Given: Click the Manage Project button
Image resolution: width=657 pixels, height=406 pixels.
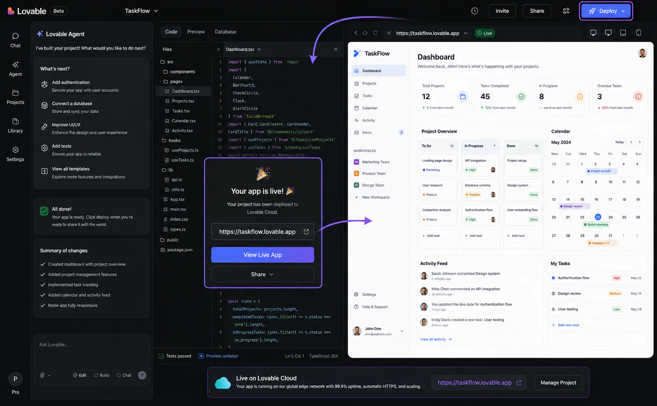Looking at the screenshot, I should [558, 383].
